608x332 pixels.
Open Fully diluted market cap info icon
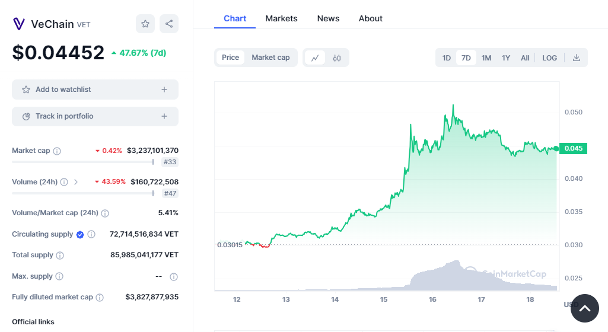100,298
